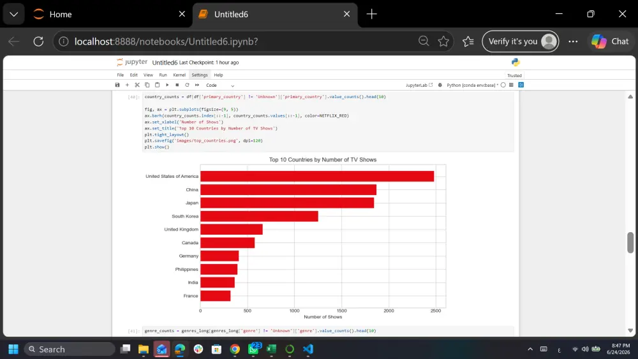638x359 pixels.
Task: Run the selected cell
Action: [x=167, y=85]
